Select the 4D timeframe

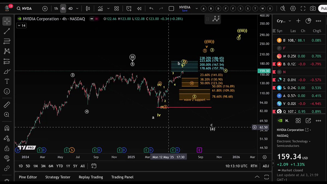(70, 8)
